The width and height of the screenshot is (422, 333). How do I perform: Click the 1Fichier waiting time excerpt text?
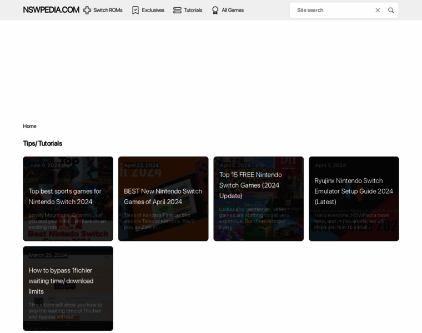(66, 311)
